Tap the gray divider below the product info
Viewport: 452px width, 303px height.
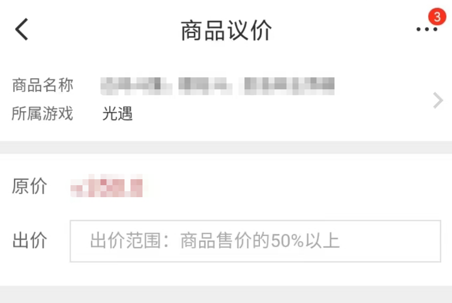pyautogui.click(x=226, y=147)
